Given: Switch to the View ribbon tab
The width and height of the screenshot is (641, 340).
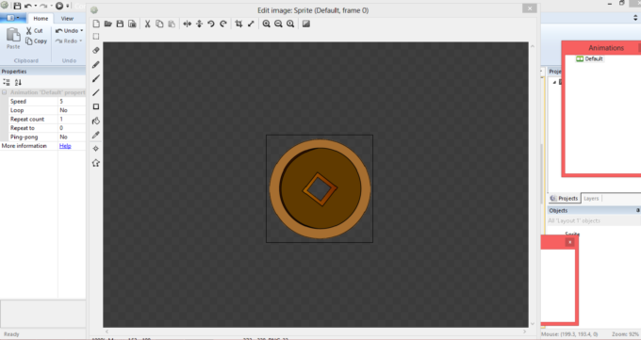Looking at the screenshot, I should (67, 19).
